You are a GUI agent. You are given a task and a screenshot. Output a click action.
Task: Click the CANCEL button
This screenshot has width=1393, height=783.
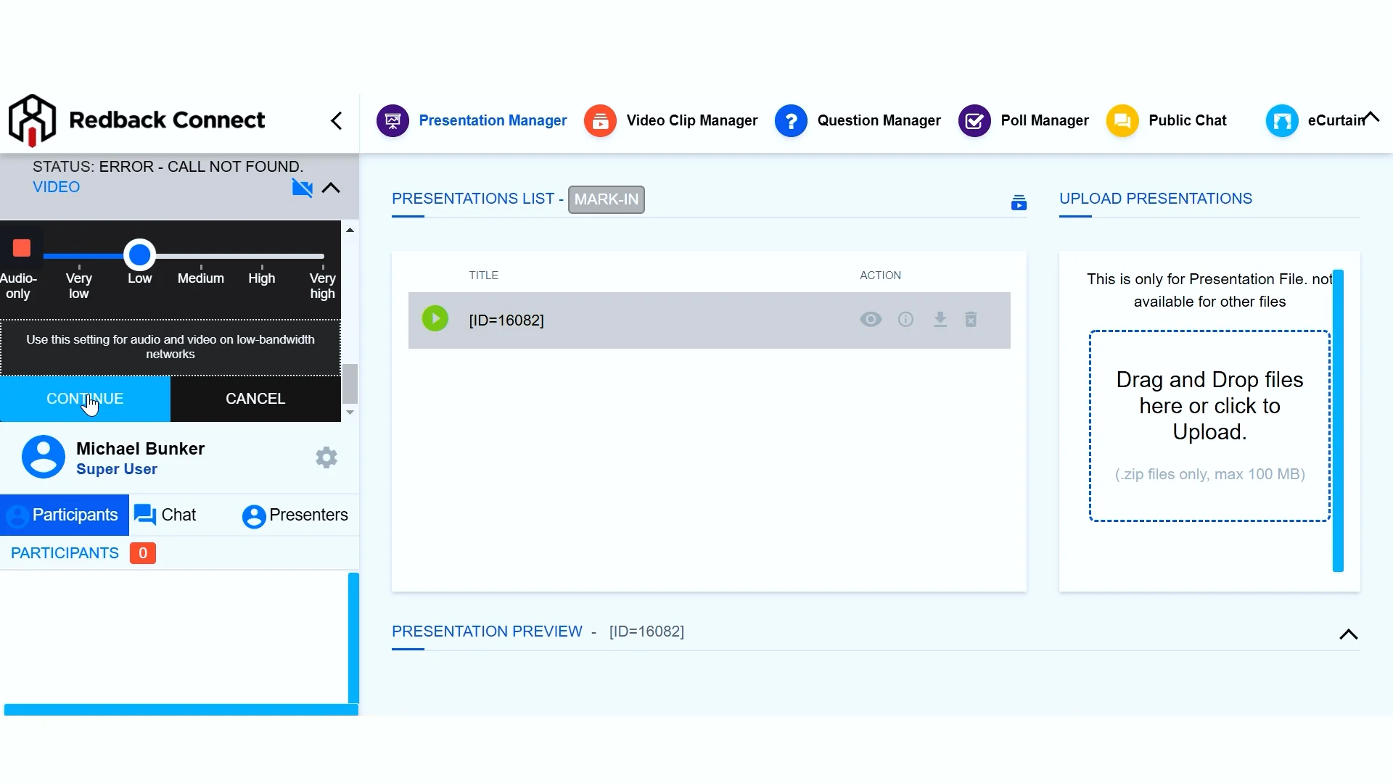(255, 399)
